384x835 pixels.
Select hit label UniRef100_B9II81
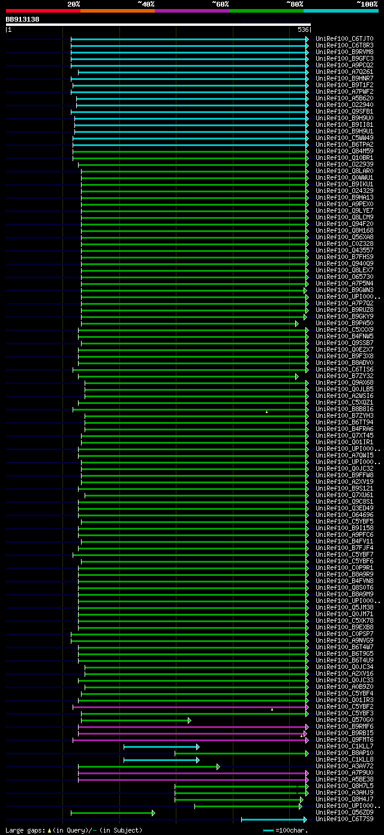click(x=344, y=125)
